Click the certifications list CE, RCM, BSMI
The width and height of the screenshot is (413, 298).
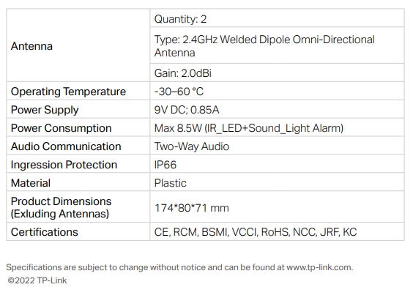coord(256,232)
